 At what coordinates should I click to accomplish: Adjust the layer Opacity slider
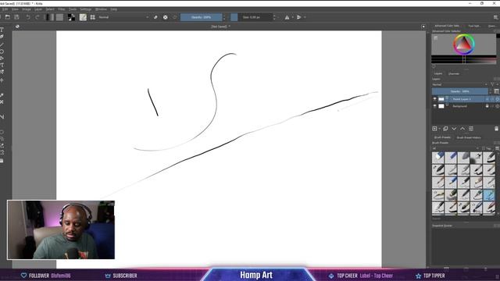(x=460, y=91)
